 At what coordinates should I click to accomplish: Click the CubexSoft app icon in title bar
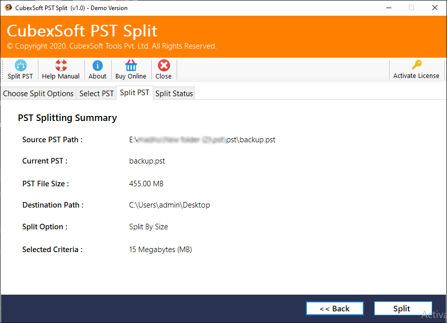pos(8,8)
